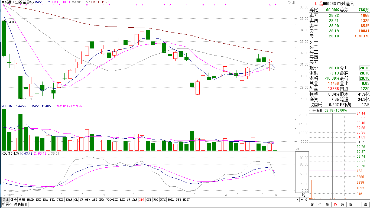370x208 pixels.
Task: Click the 34.80 high price label
Action: [x=11, y=22]
